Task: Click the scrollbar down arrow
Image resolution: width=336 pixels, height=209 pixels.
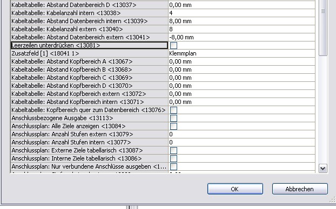Action: [x=322, y=169]
